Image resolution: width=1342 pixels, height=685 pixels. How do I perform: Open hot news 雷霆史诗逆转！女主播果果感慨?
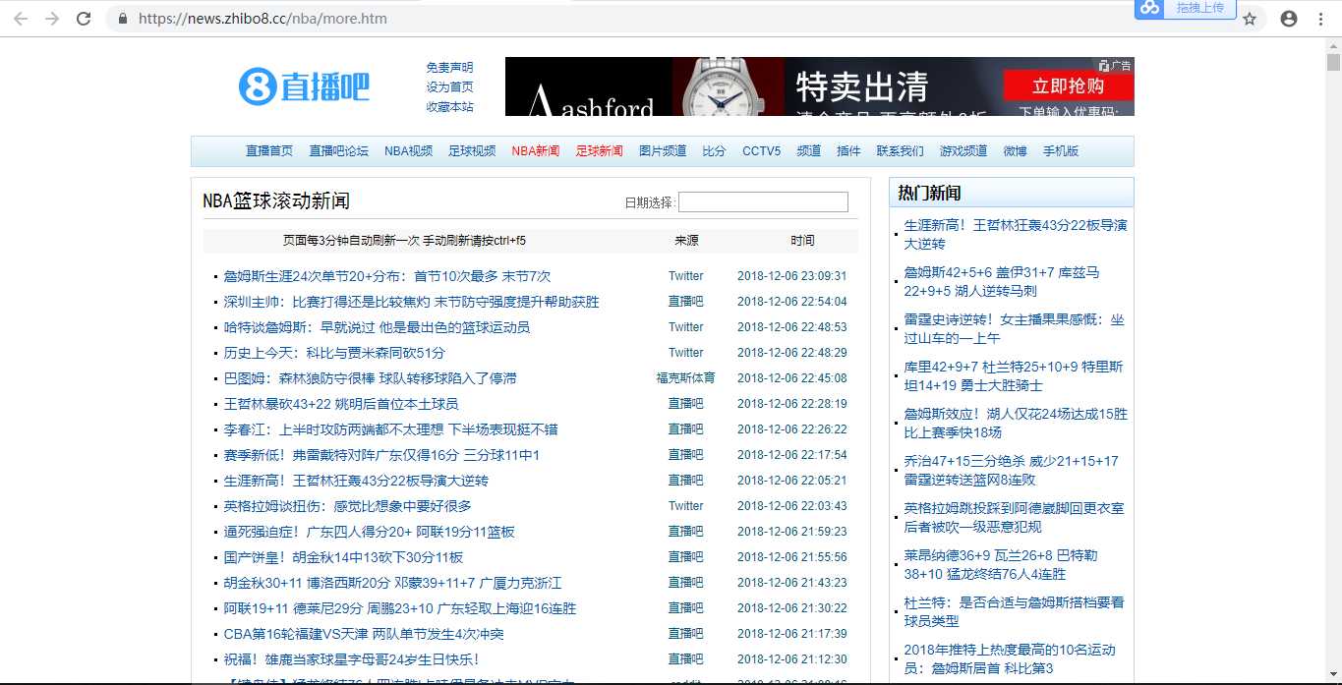pos(1014,328)
